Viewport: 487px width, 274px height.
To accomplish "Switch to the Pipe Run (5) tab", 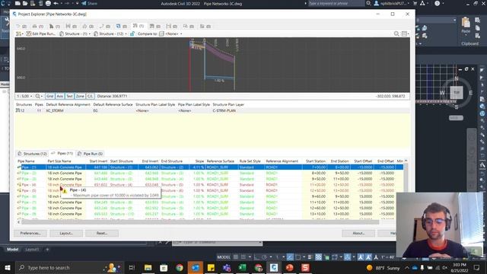I will 91,154.
